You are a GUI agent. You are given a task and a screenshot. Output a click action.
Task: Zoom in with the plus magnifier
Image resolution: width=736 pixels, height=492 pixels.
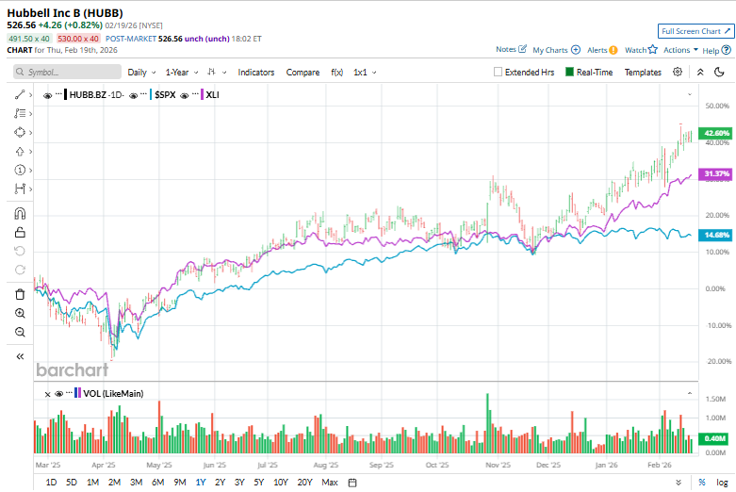[x=20, y=313]
